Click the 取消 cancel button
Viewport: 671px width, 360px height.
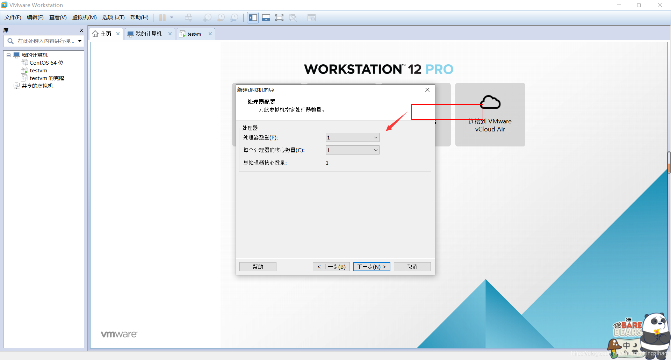412,267
